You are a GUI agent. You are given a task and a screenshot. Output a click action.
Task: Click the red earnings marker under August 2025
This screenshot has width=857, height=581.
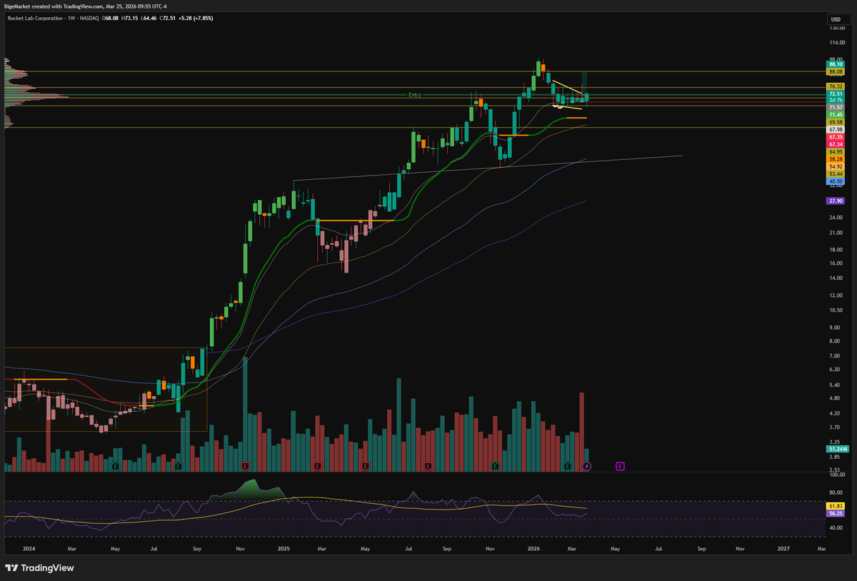(x=428, y=466)
